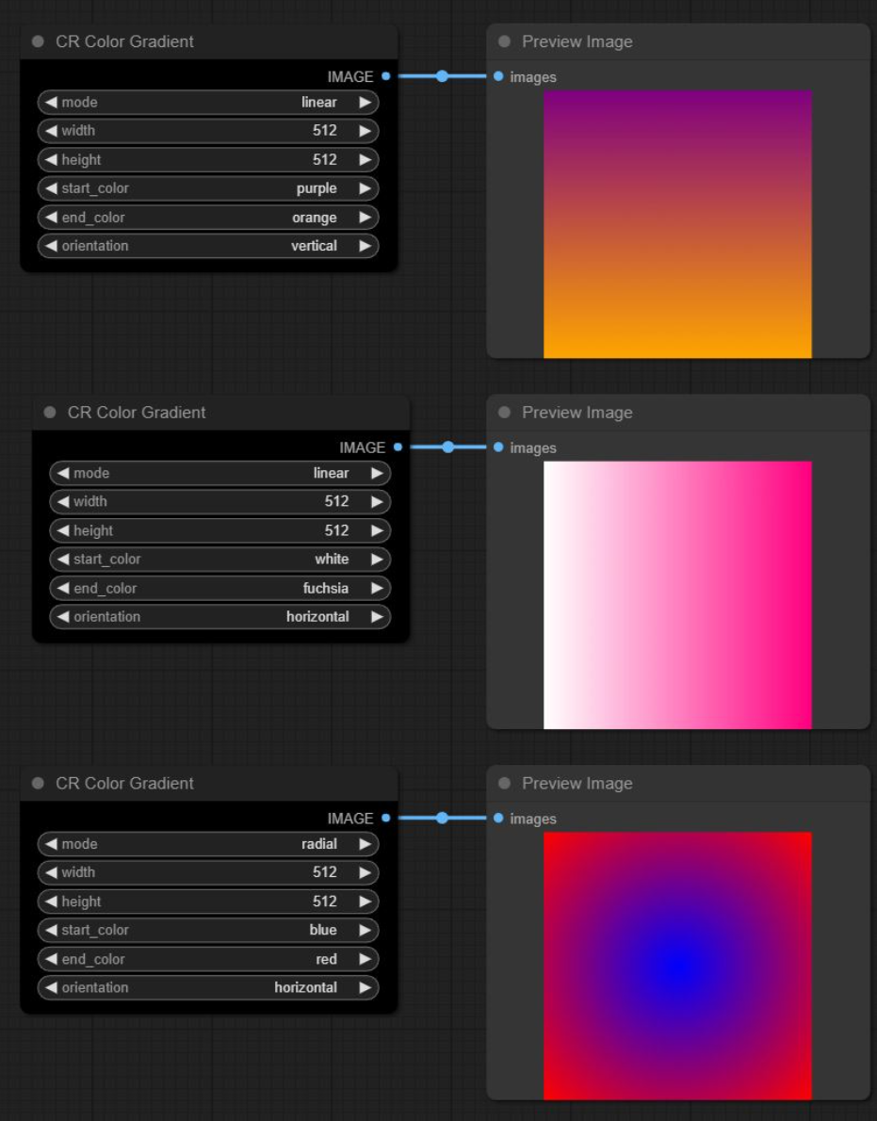The image size is (877, 1121).
Task: Open the orientation horizontal combo in the white-fuchsia node
Action: (x=220, y=617)
